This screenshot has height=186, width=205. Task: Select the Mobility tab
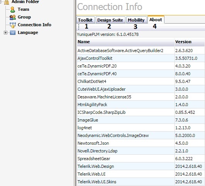[136, 20]
